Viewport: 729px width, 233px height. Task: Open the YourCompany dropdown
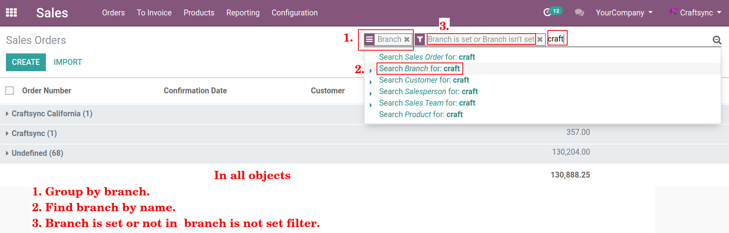point(624,13)
